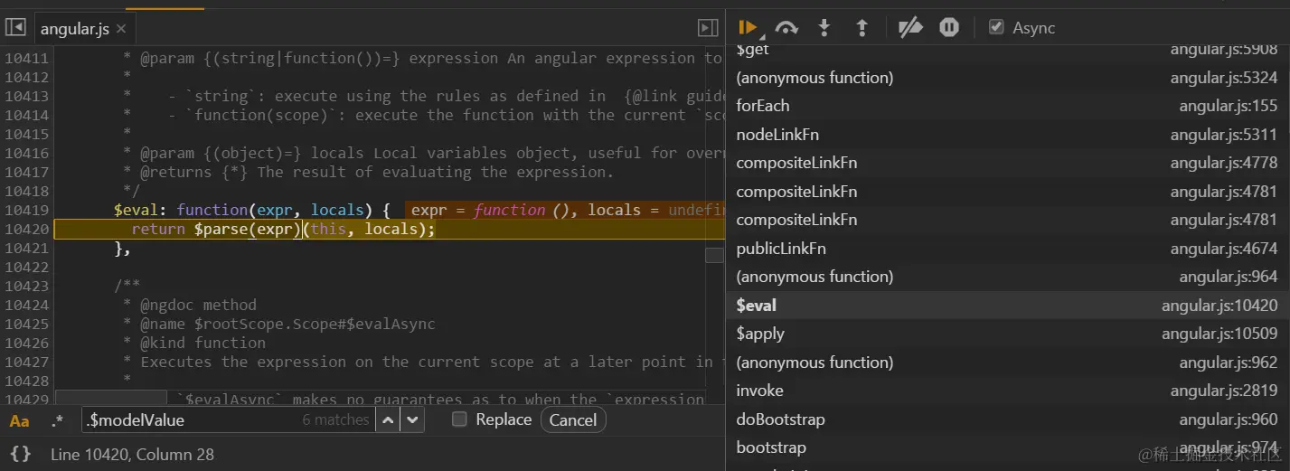Step over next function call

click(786, 28)
